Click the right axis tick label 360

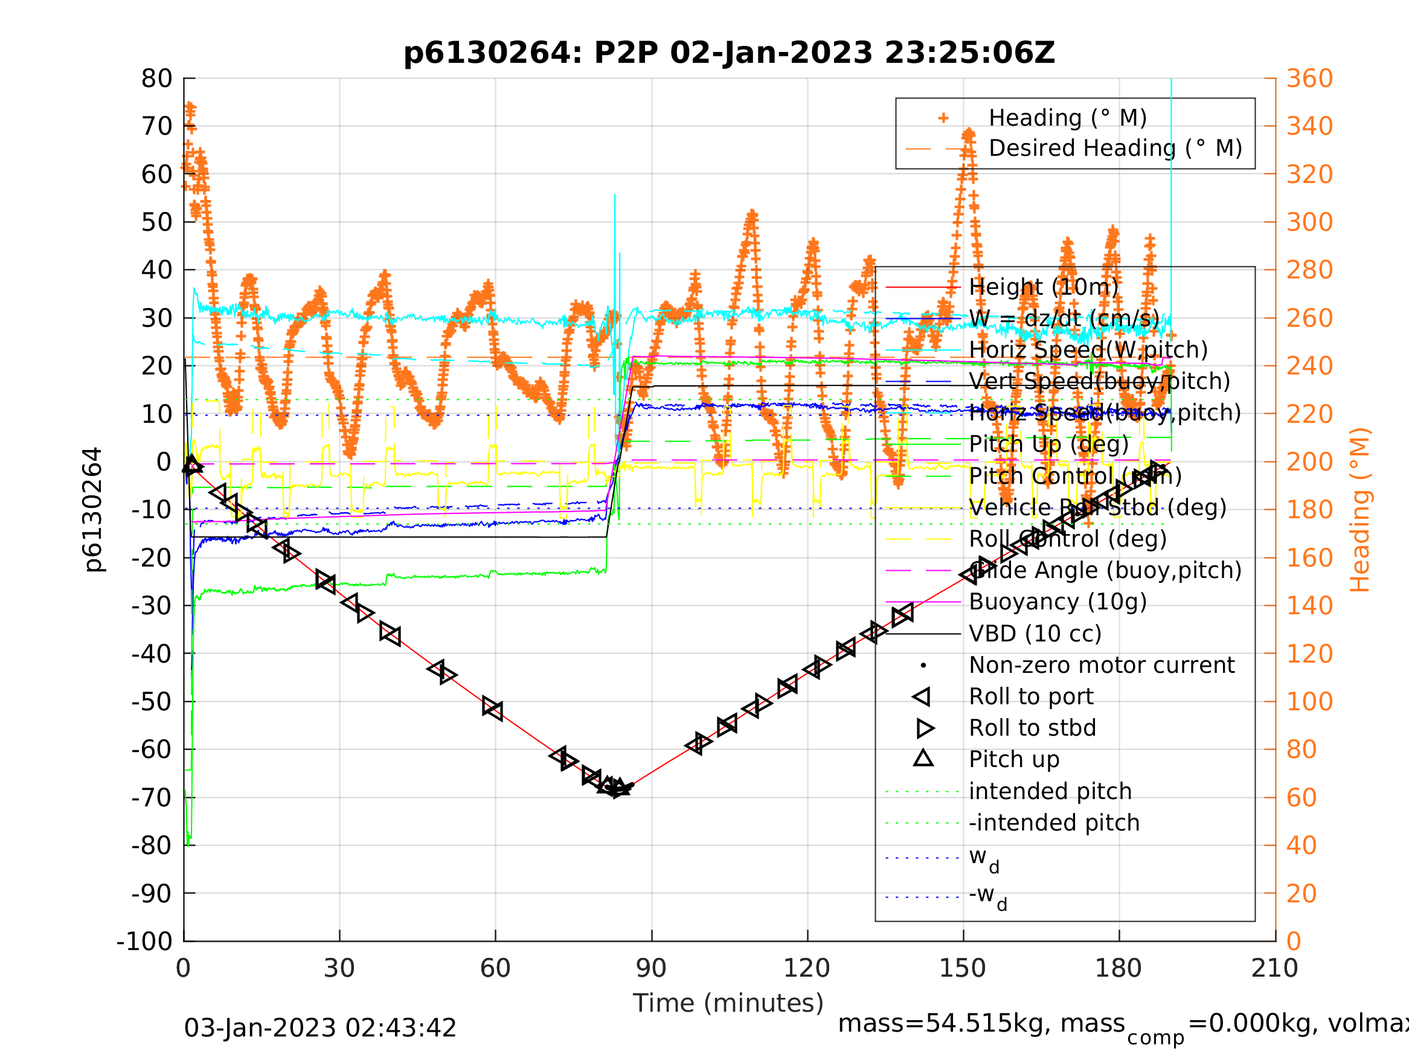pyautogui.click(x=1309, y=79)
